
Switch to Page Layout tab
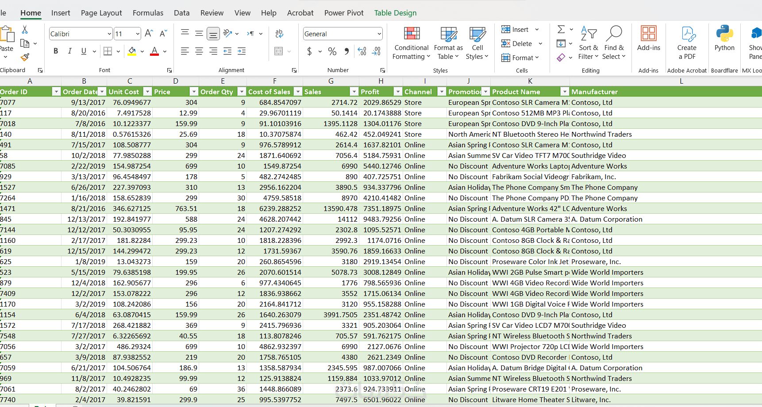click(x=101, y=13)
